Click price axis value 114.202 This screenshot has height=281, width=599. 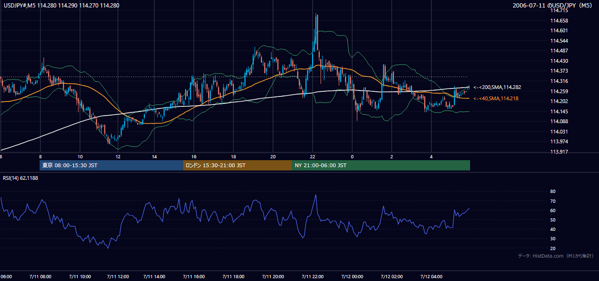click(559, 101)
